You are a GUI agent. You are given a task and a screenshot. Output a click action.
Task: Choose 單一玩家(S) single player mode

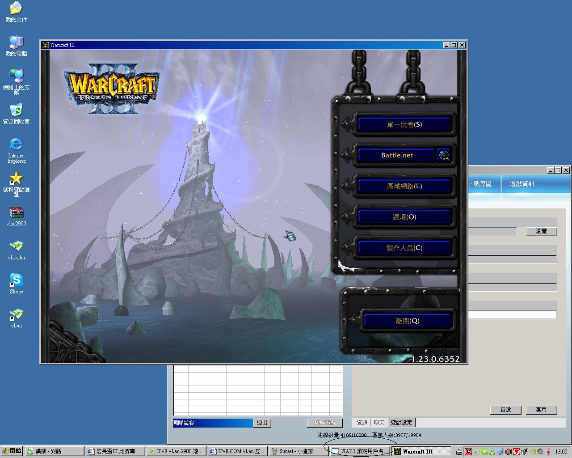[404, 125]
